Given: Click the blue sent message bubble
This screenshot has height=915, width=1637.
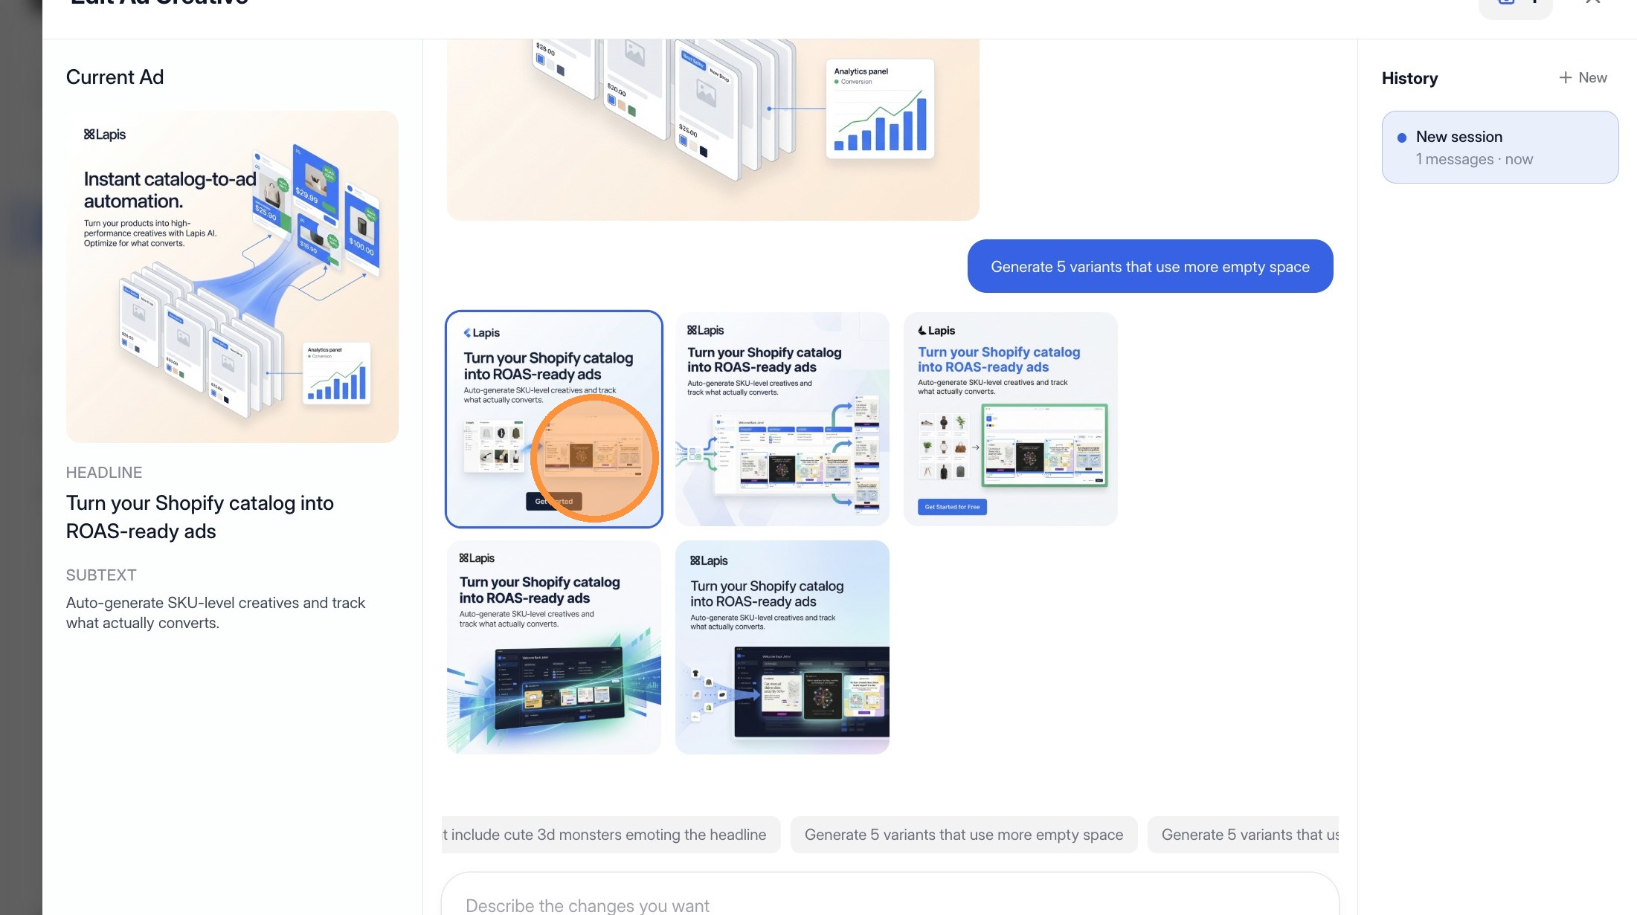Looking at the screenshot, I should 1150,266.
